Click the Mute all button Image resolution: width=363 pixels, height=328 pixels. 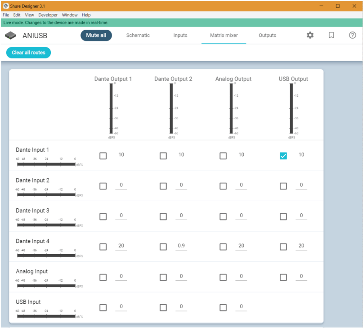[96, 35]
